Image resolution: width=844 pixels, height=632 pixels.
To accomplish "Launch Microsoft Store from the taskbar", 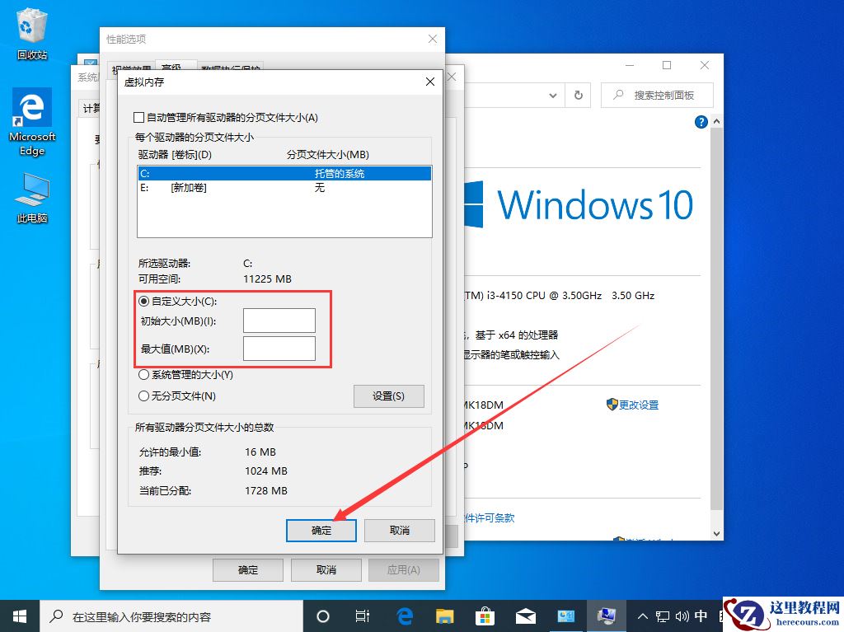I will pos(485,616).
